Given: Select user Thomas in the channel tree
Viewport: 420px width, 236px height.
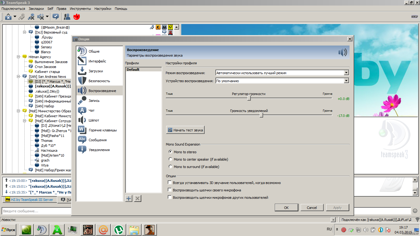Looking at the screenshot, I should pos(46,141).
